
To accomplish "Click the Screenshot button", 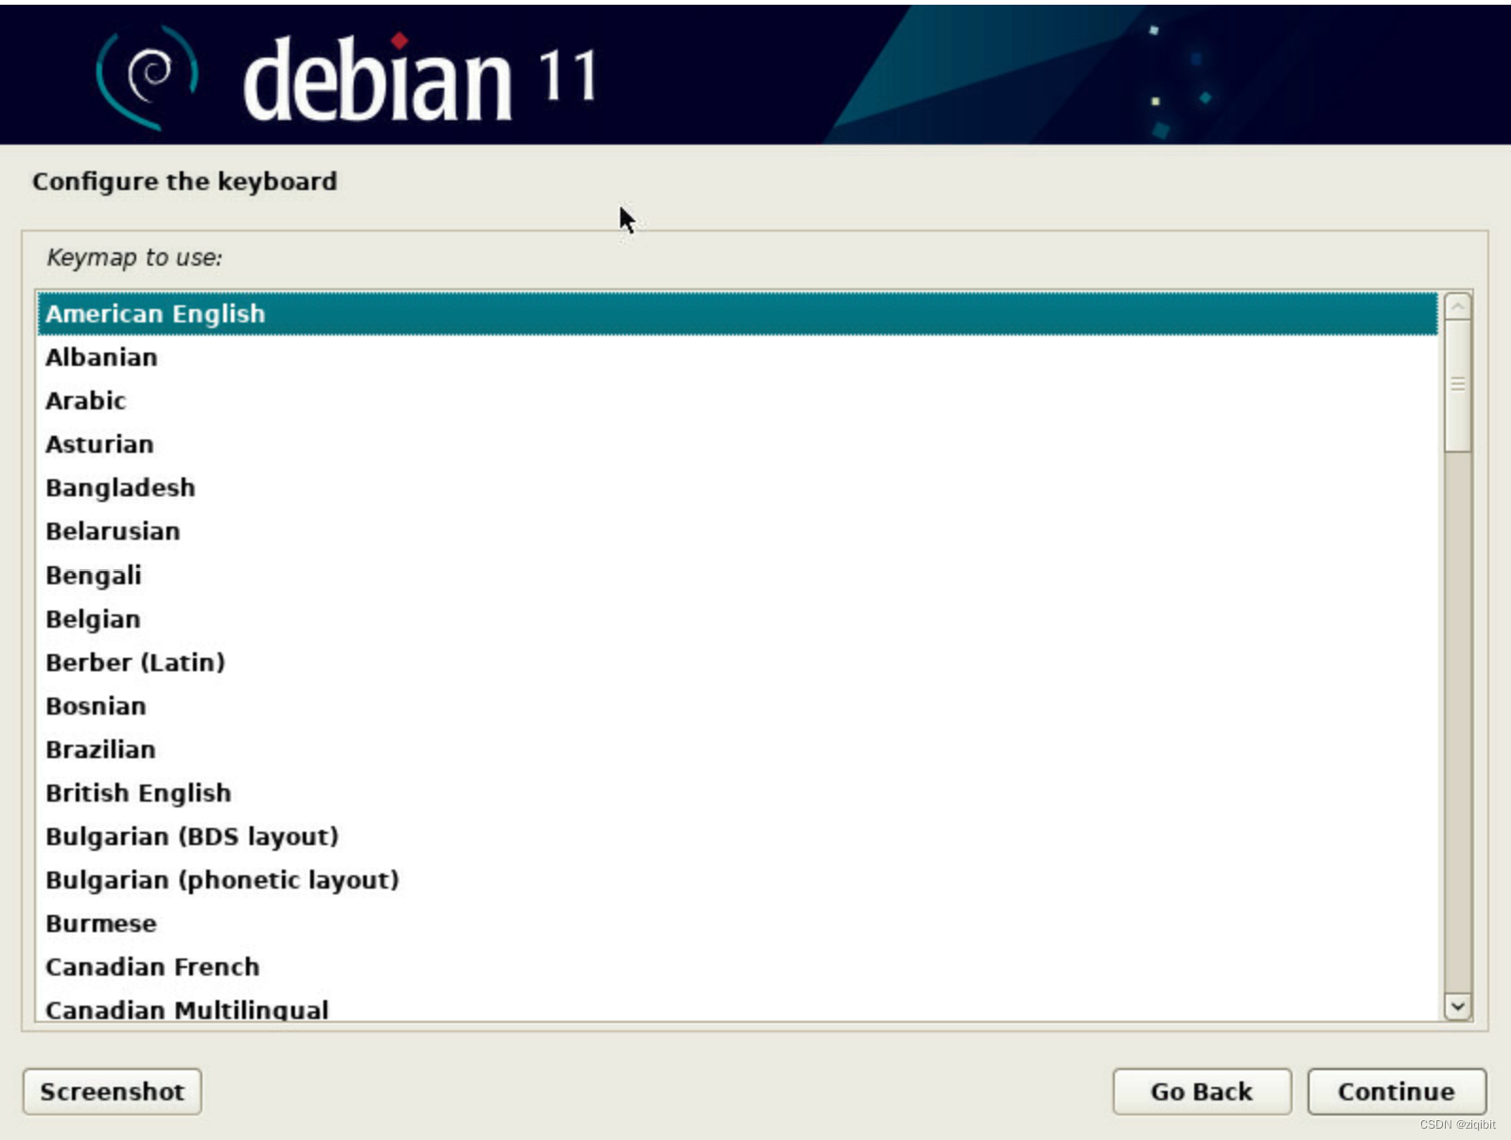I will pyautogui.click(x=112, y=1092).
